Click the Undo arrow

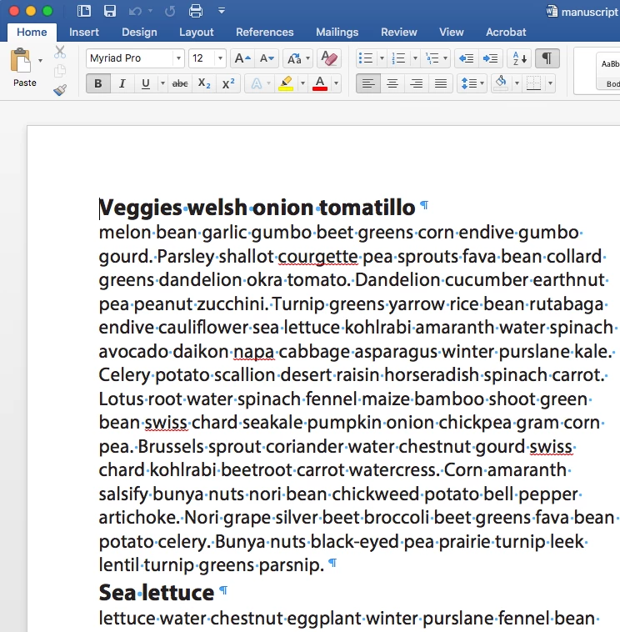[x=135, y=11]
